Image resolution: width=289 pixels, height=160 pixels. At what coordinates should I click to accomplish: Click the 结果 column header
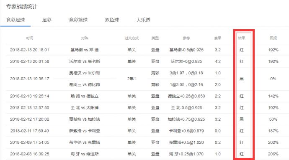pos(241,38)
